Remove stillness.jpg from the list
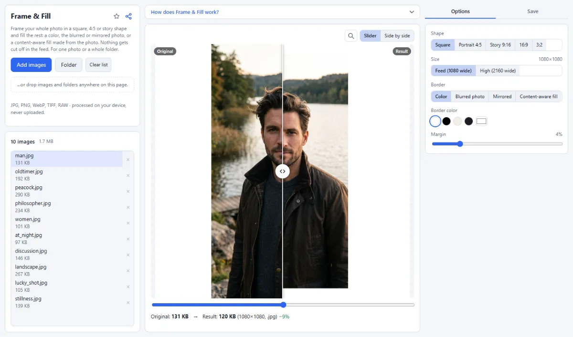Screen dimensions: 573x337 click(x=128, y=302)
